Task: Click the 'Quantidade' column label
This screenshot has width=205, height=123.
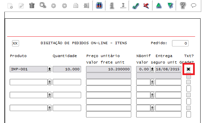Action: pos(65,56)
